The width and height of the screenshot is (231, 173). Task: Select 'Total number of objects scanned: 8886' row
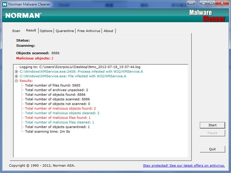57,99
